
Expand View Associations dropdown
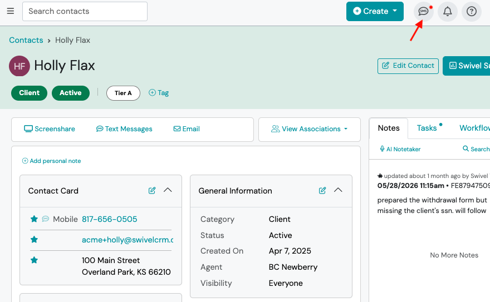[310, 129]
